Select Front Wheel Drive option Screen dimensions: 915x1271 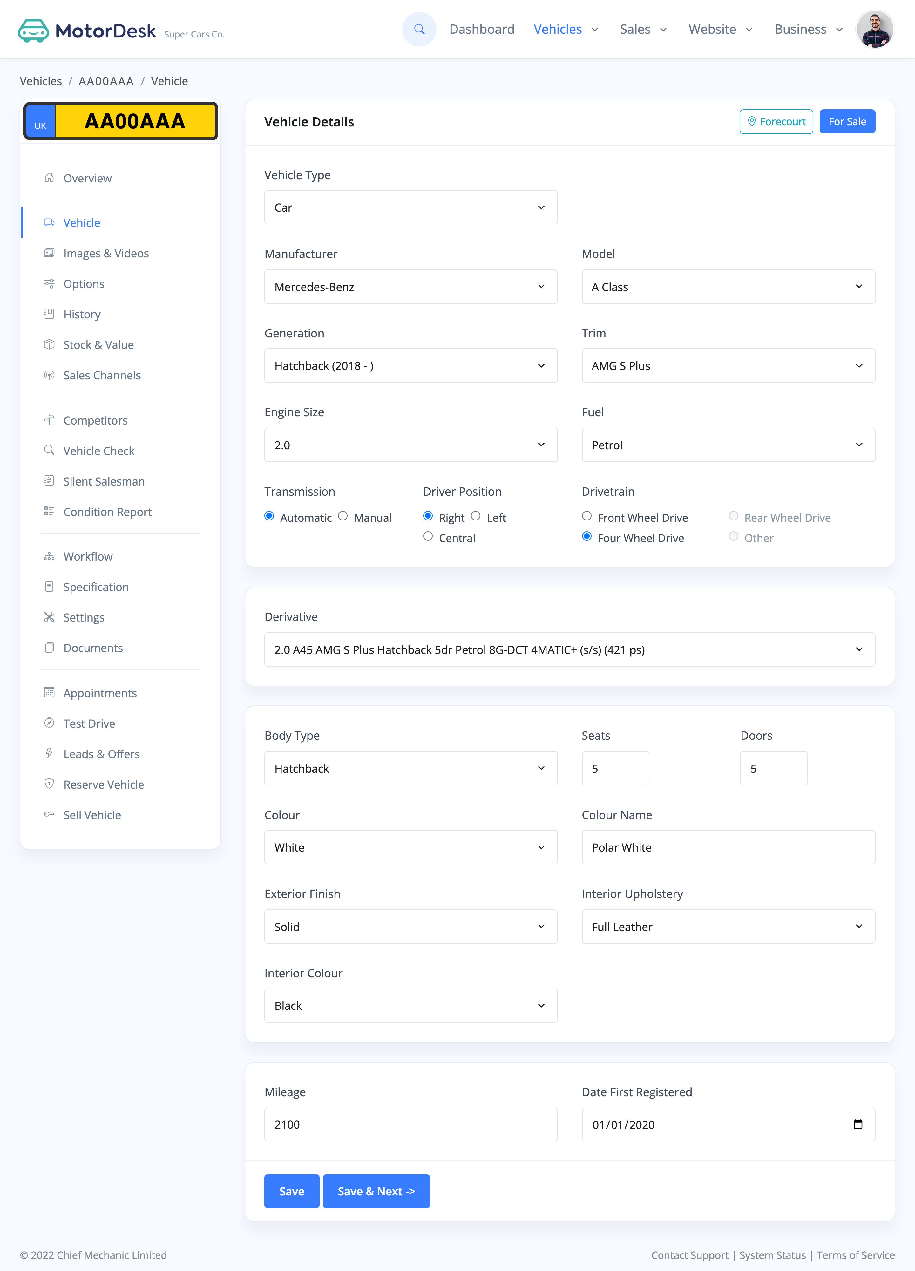[x=587, y=516]
